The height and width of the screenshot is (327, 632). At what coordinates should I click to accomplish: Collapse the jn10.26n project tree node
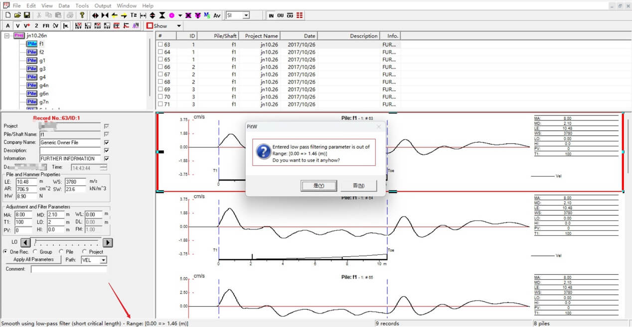pos(7,36)
